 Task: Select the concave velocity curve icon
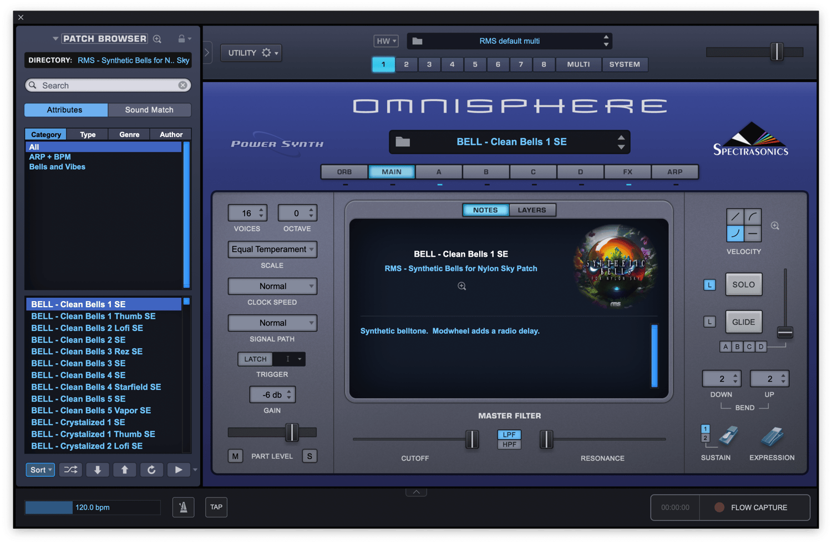[735, 233]
